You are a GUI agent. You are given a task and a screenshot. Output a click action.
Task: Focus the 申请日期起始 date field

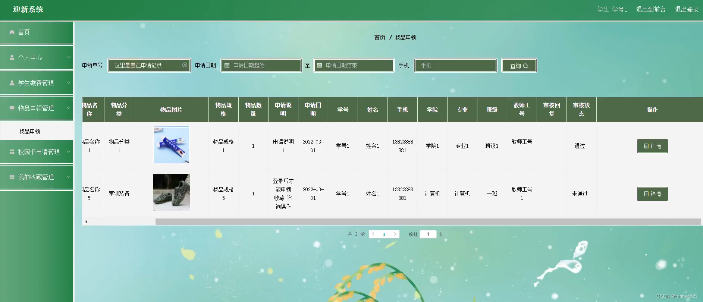(x=261, y=65)
